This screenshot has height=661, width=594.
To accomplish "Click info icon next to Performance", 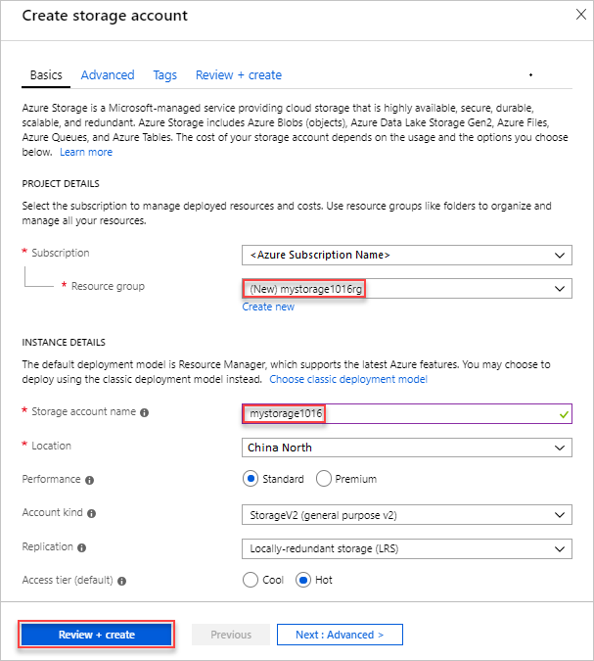I will [89, 480].
